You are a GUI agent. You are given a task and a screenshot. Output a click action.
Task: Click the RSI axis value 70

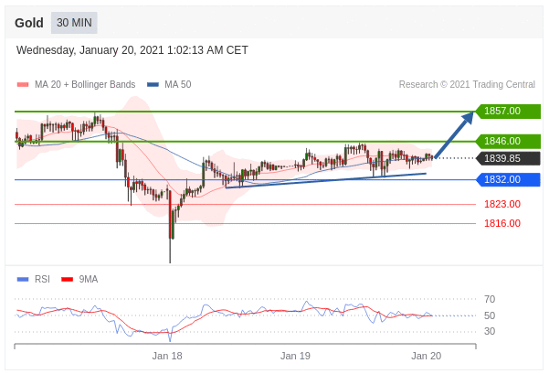490,299
